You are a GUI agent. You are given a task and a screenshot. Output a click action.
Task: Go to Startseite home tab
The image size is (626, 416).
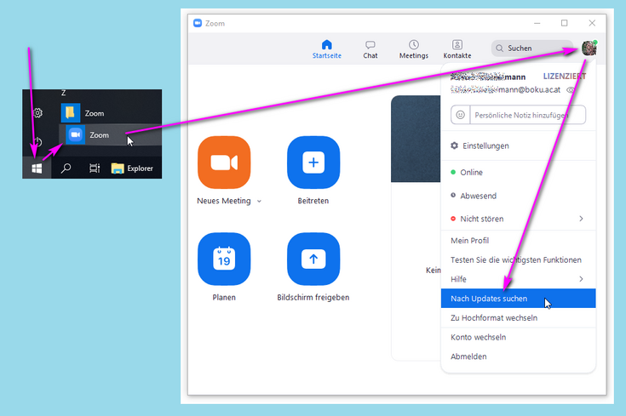pos(326,49)
